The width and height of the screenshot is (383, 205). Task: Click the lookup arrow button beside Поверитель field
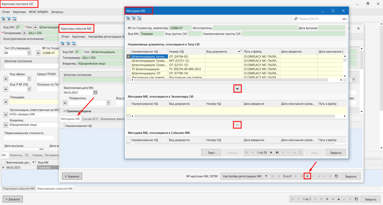click(65, 103)
